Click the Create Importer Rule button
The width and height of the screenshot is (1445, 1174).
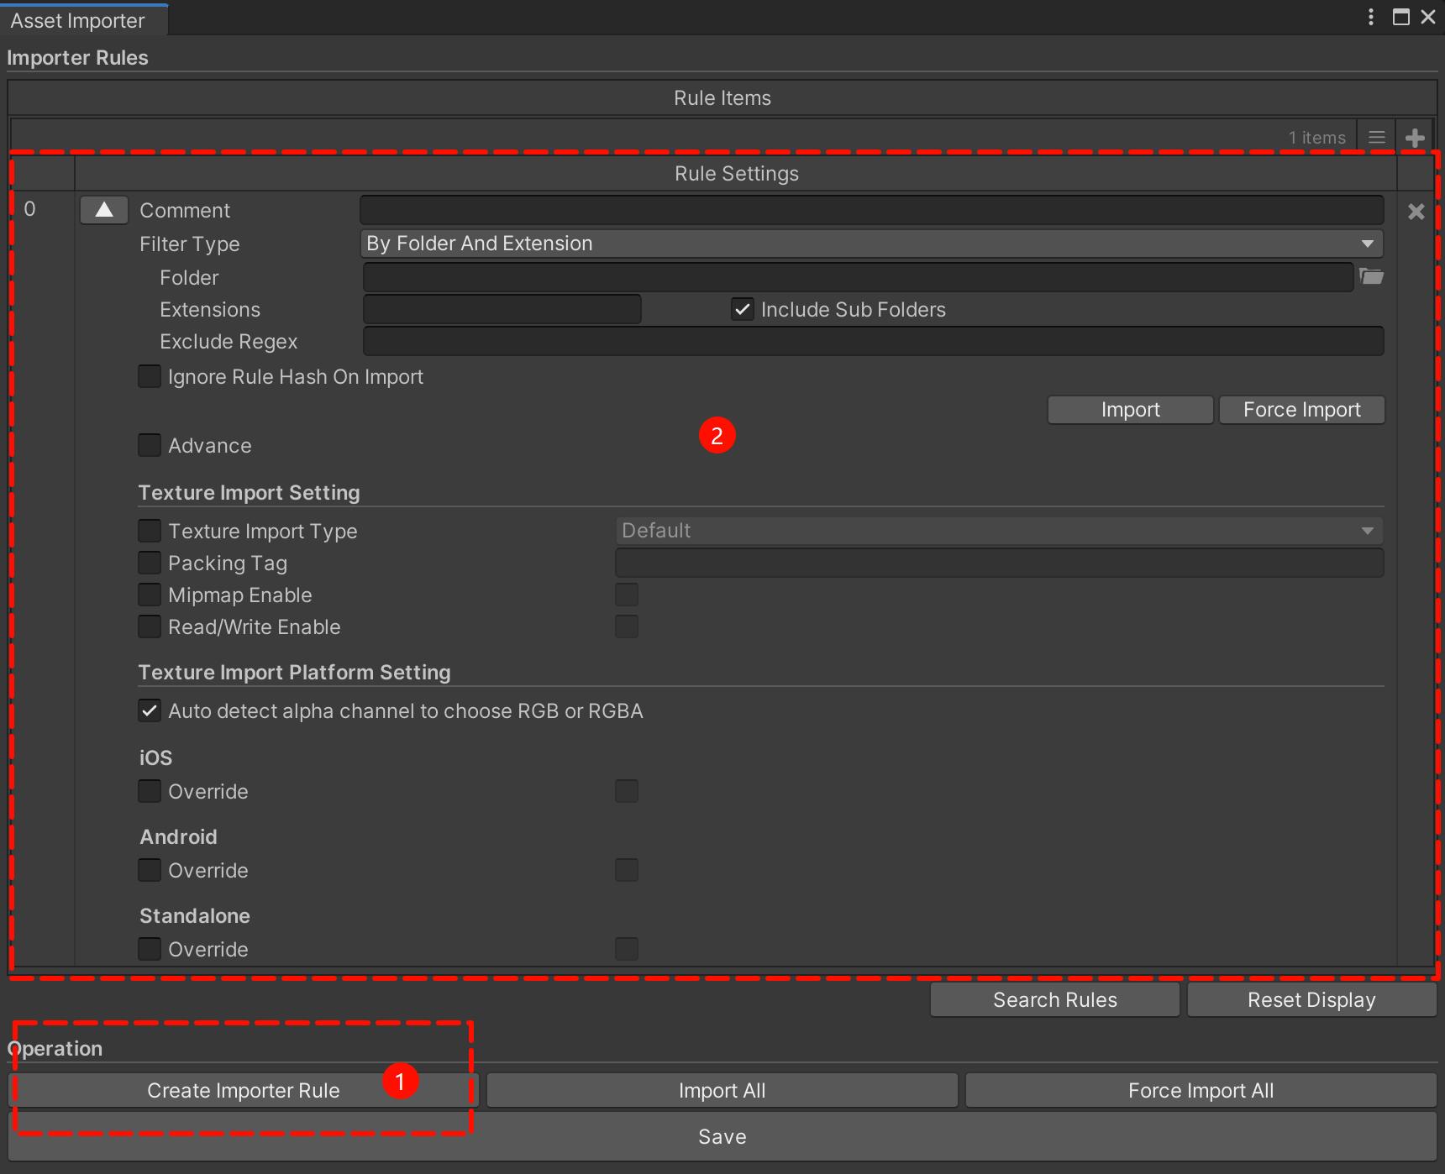[244, 1090]
